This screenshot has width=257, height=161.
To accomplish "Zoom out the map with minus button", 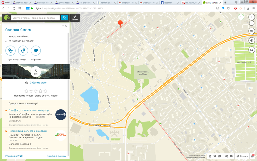I will [252, 23].
